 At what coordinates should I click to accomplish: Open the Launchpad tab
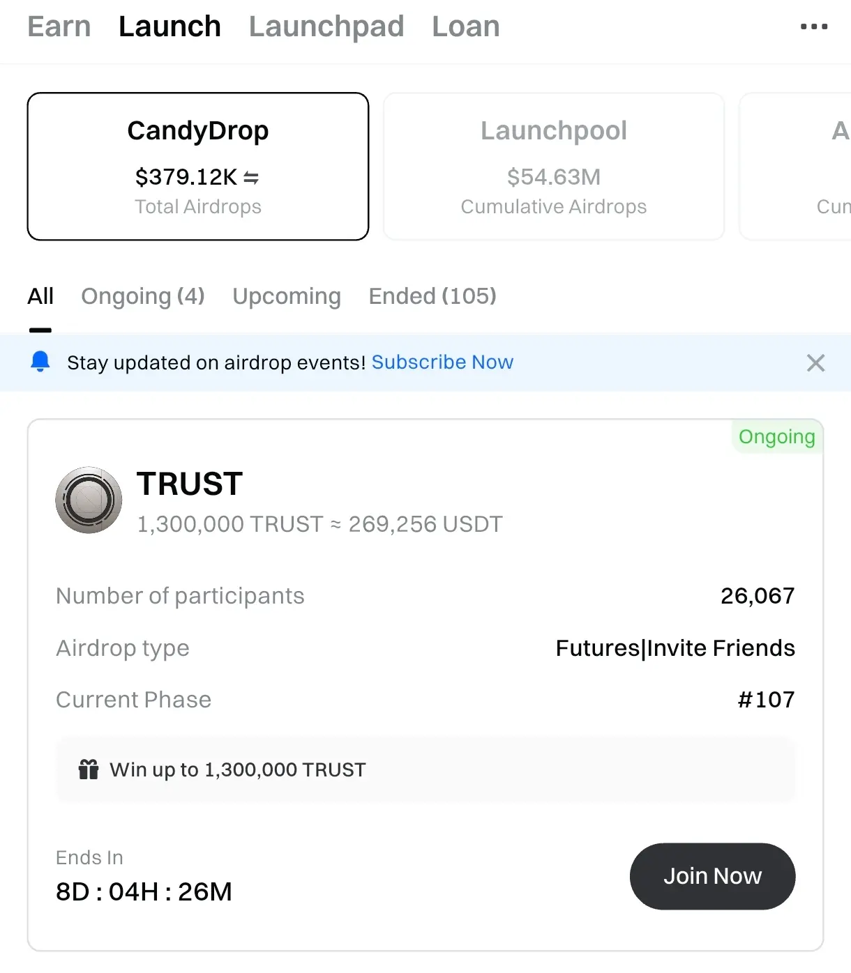326,26
